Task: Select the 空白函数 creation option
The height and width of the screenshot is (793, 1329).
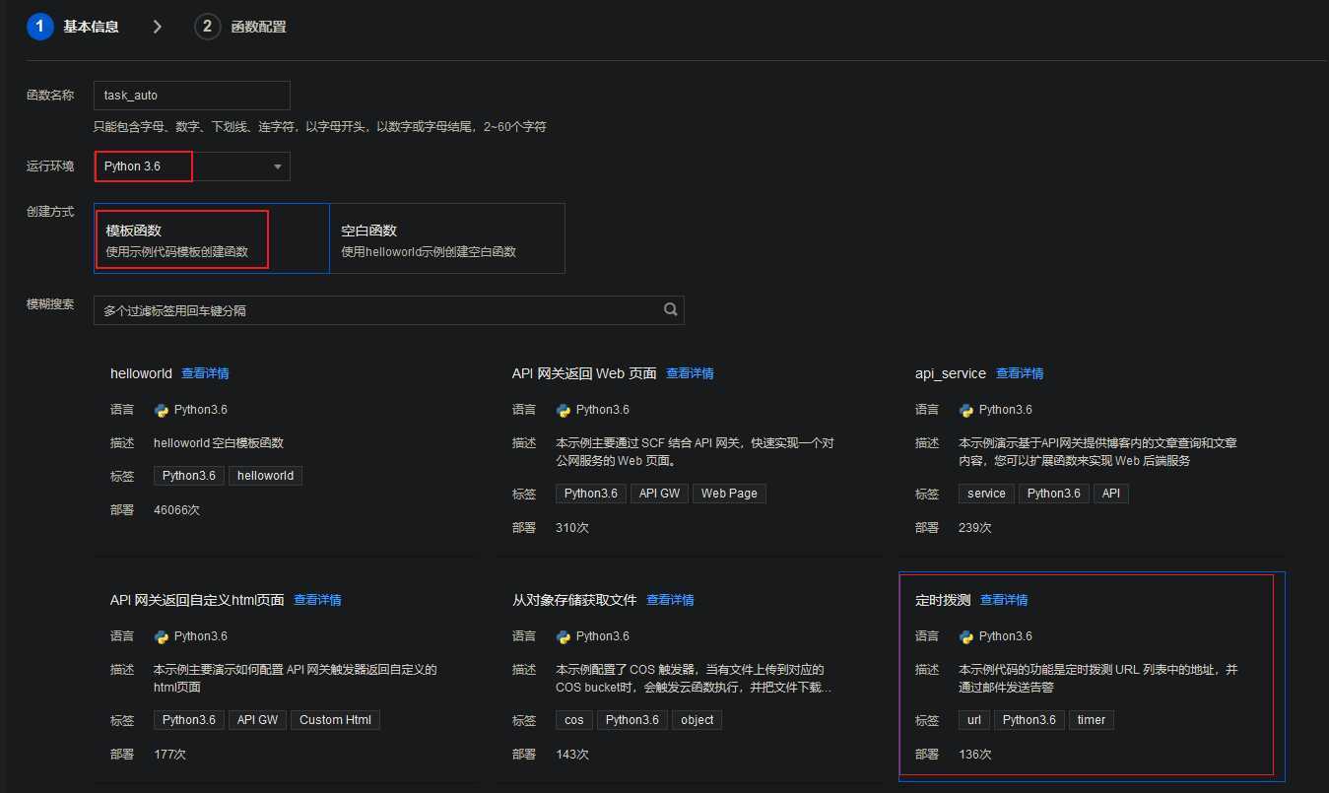Action: 447,238
